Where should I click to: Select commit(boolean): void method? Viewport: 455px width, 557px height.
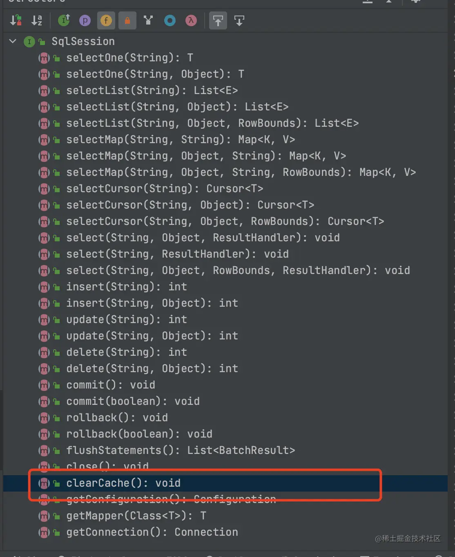coord(133,401)
